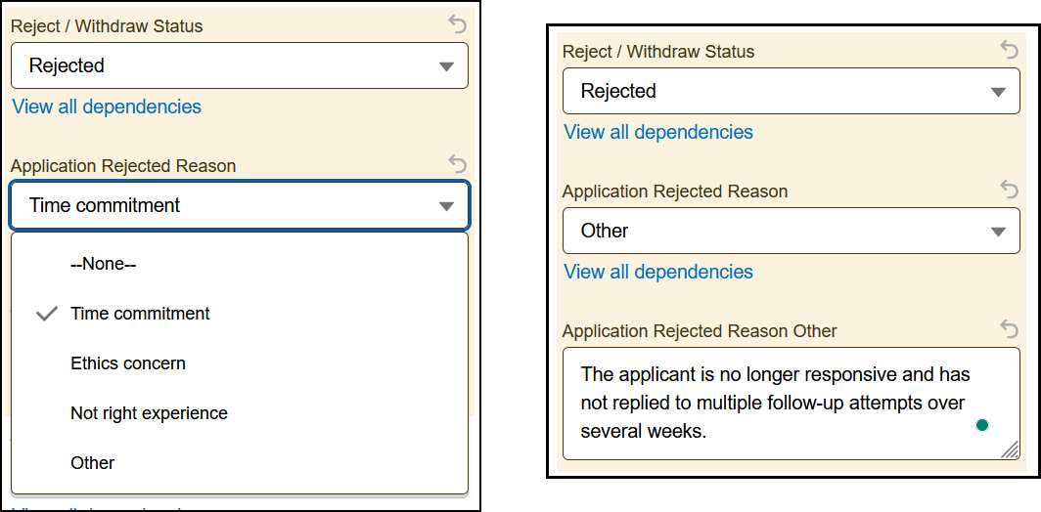This screenshot has height=512, width=1041.
Task: Click into the applicant no longer responsive text
Action: pos(773,402)
